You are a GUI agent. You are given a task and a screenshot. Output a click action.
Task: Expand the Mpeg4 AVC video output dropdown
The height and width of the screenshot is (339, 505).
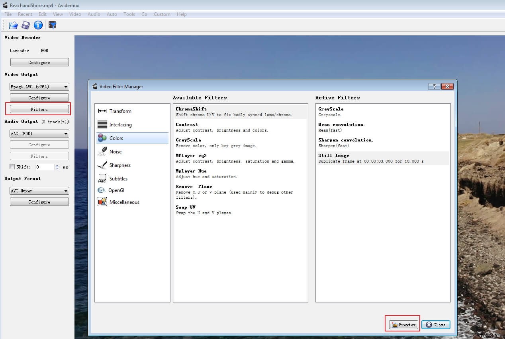click(x=39, y=87)
